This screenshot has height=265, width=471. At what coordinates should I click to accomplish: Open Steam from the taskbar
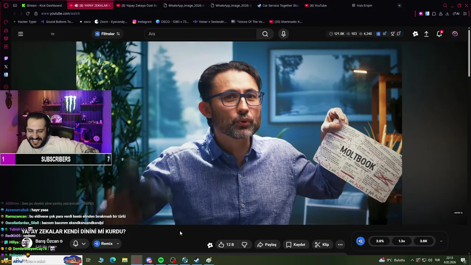pyautogui.click(x=197, y=260)
